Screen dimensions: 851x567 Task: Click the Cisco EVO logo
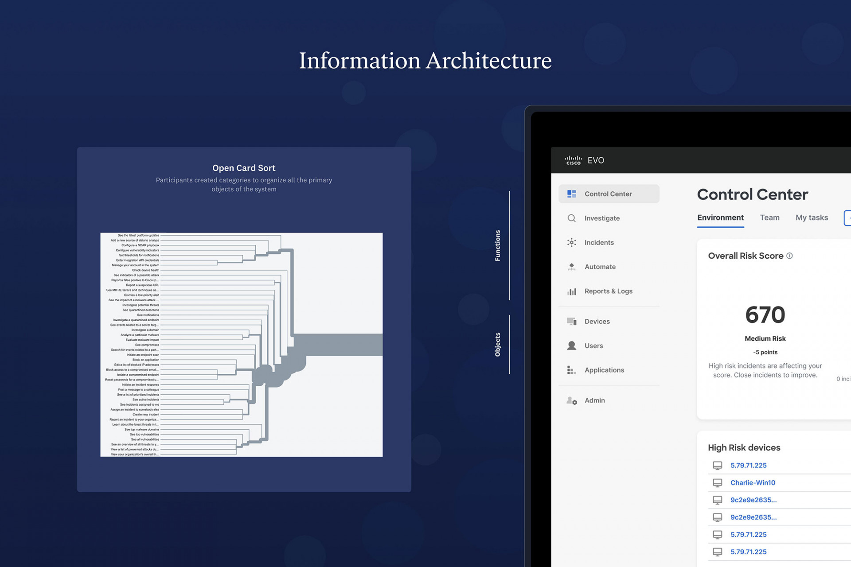coord(584,160)
